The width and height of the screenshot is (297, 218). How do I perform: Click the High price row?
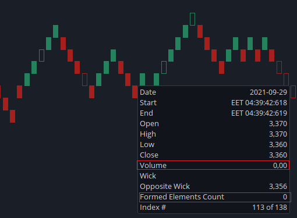point(214,134)
